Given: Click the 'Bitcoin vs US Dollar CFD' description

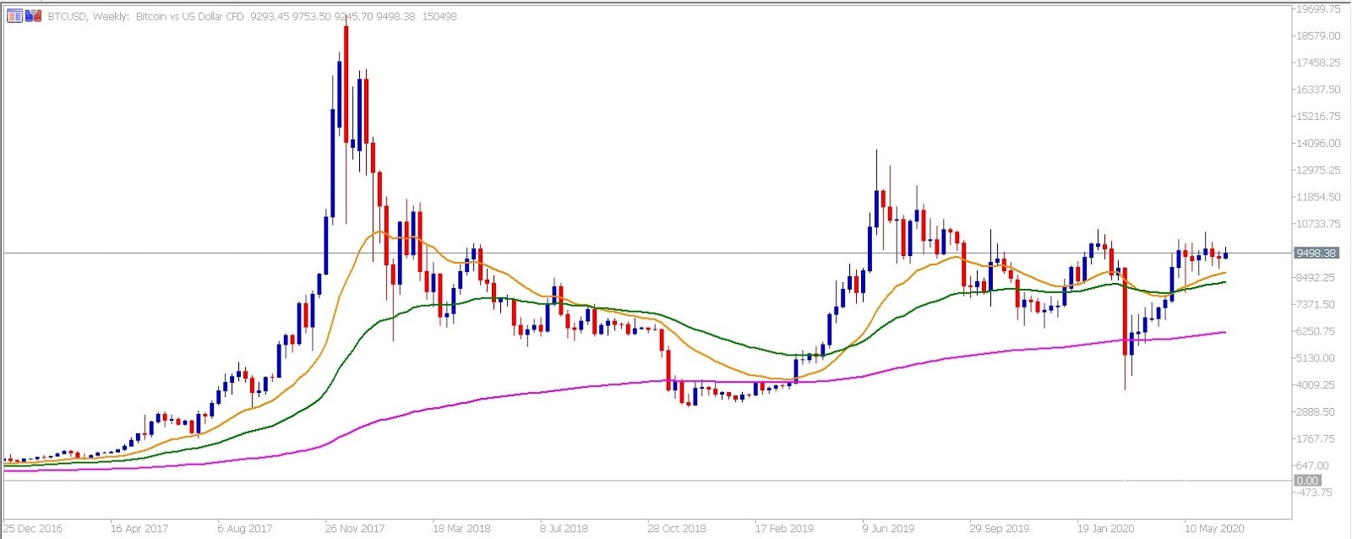Looking at the screenshot, I should 190,16.
